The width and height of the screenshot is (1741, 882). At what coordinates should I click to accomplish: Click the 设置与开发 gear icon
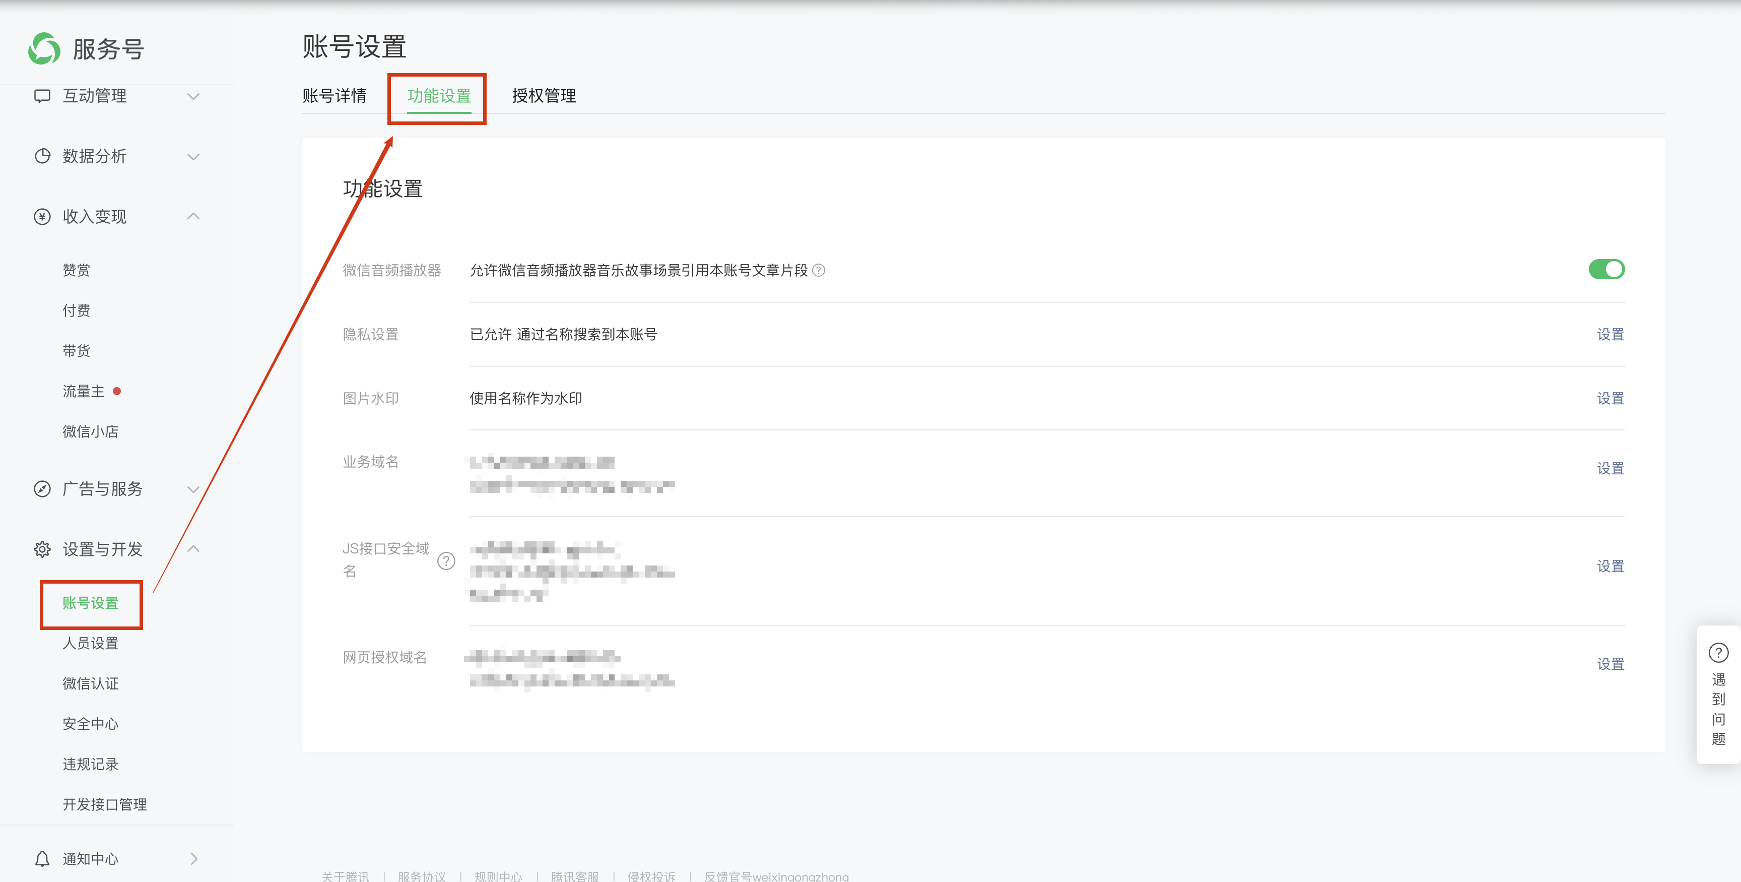[42, 549]
